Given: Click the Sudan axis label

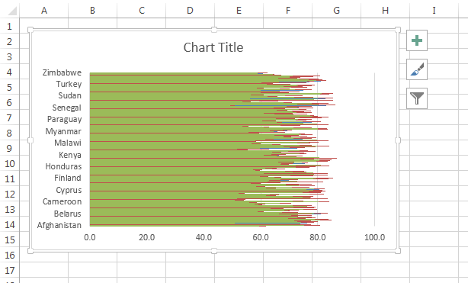Looking at the screenshot, I should 69,95.
